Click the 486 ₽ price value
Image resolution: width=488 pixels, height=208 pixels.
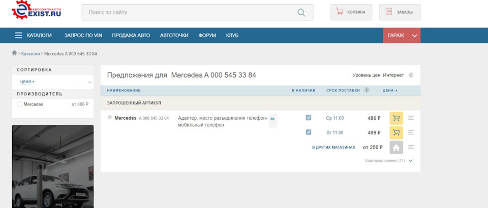point(374,118)
